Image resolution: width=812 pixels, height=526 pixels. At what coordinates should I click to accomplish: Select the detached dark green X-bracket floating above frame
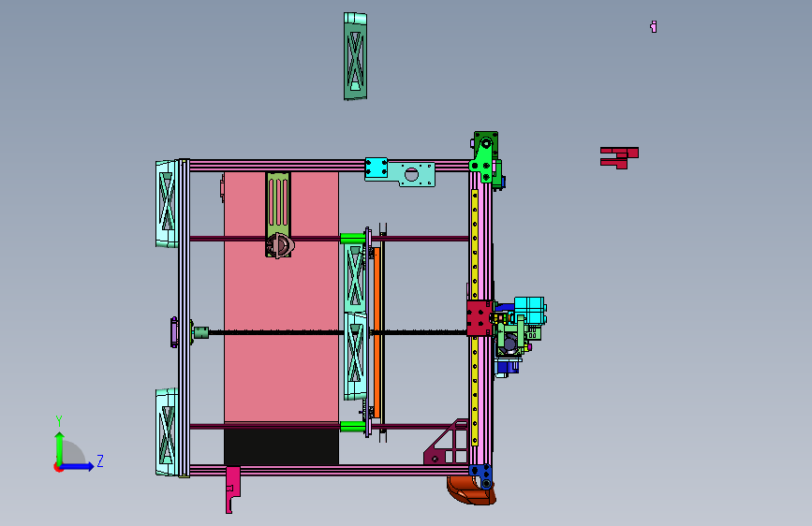[355, 56]
